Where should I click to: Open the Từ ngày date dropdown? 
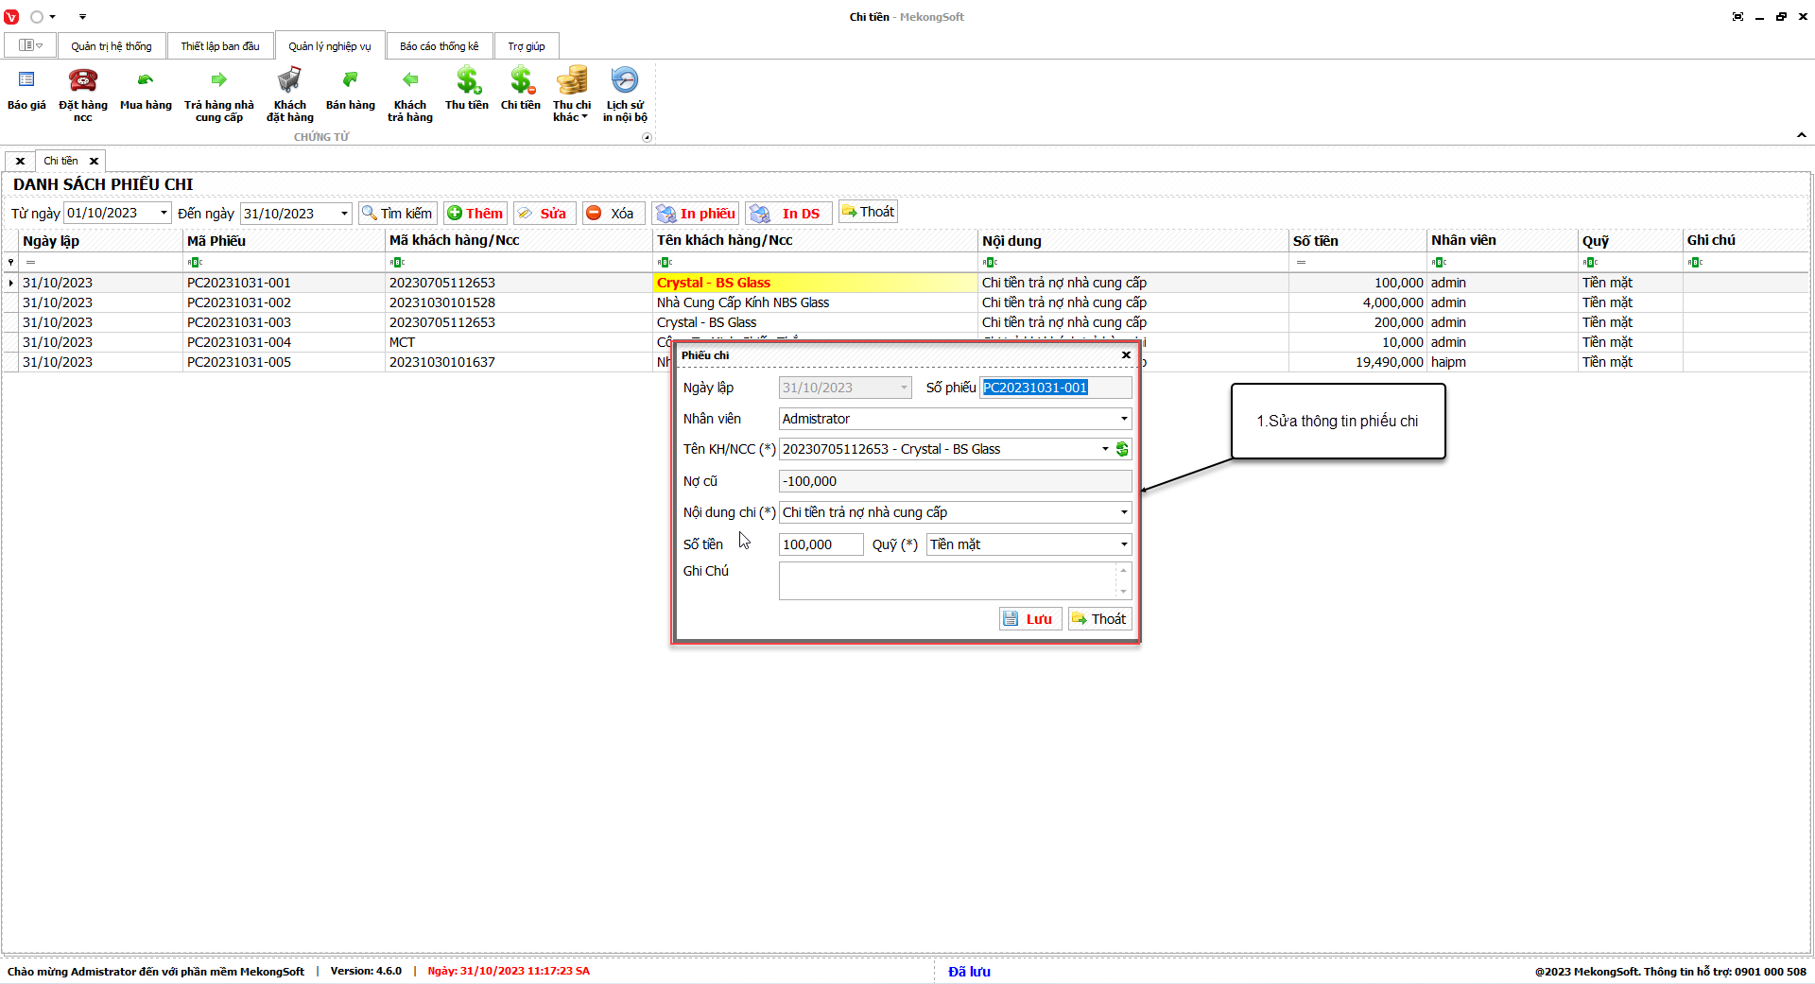pyautogui.click(x=164, y=213)
